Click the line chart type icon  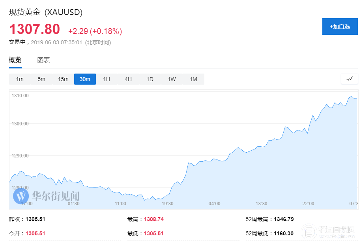[x=349, y=79]
